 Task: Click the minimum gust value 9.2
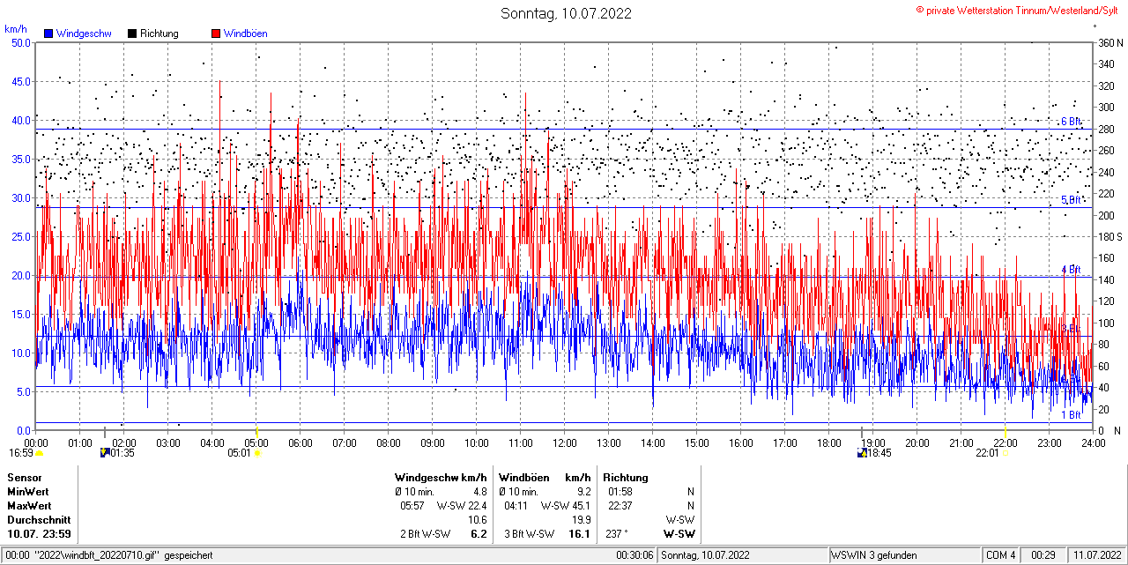[x=583, y=491]
